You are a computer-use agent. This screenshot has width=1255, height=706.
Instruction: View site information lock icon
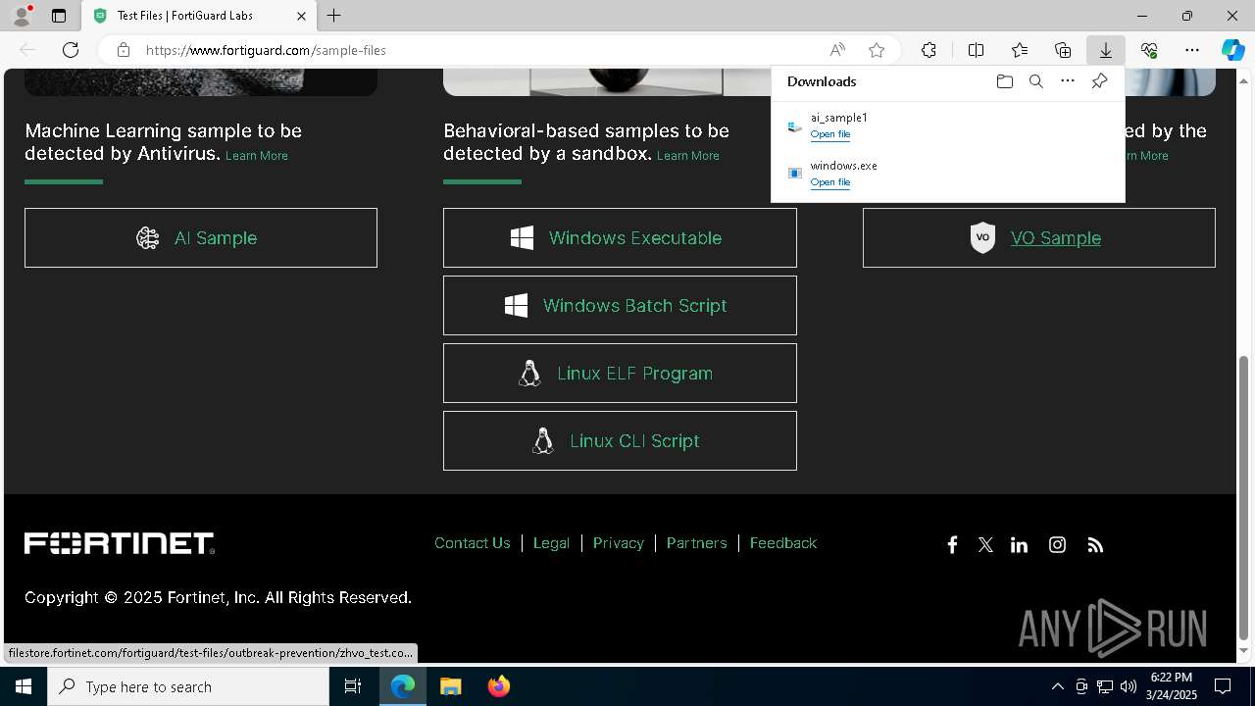click(123, 50)
